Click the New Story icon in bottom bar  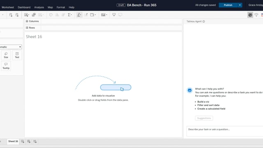pyautogui.click(x=35, y=141)
